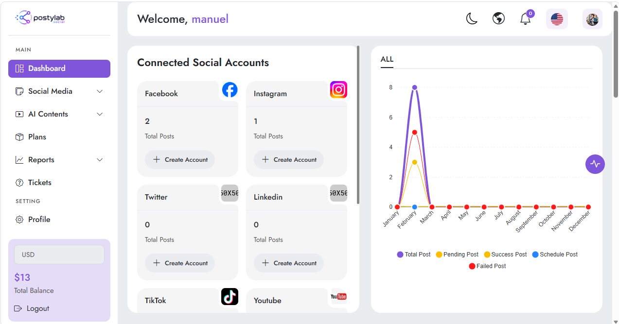Viewport: 619px width, 324px height.
Task: Click the TikTok logo icon
Action: [x=230, y=296]
